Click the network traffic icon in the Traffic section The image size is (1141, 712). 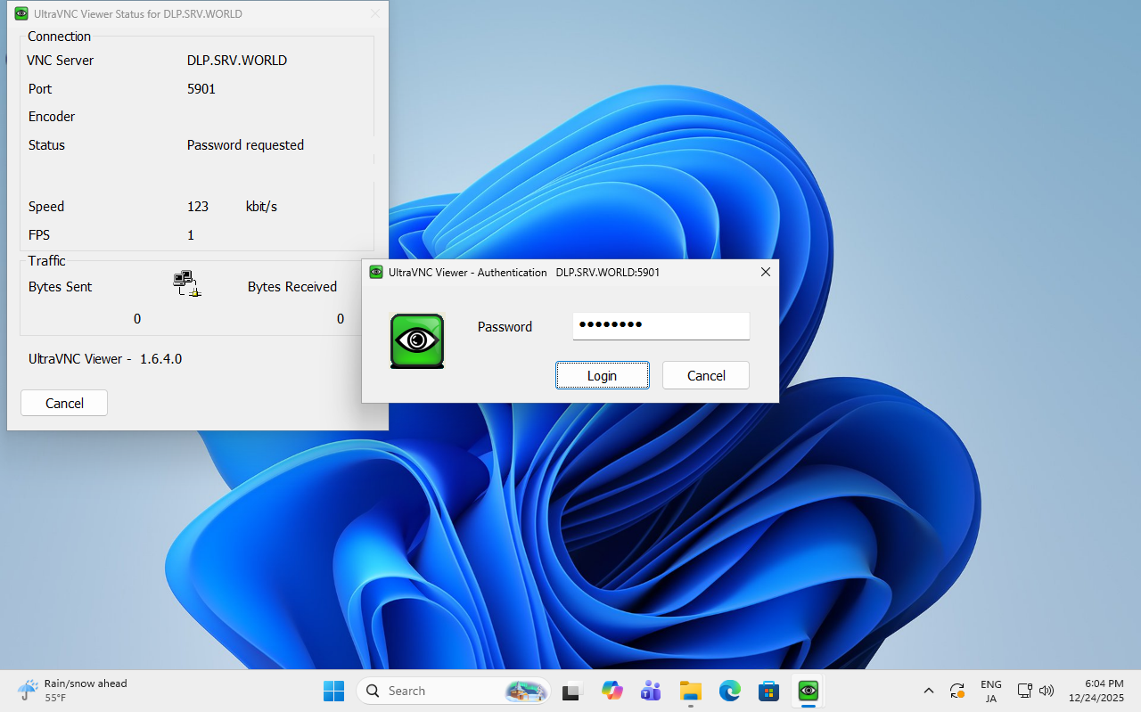[x=187, y=282]
